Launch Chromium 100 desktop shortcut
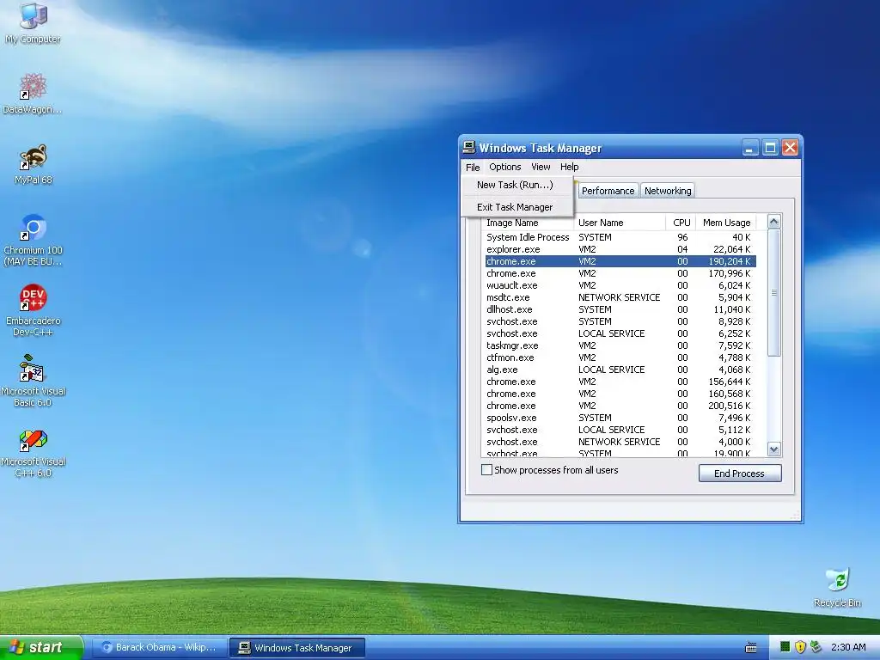Image resolution: width=880 pixels, height=660 pixels. click(x=34, y=240)
